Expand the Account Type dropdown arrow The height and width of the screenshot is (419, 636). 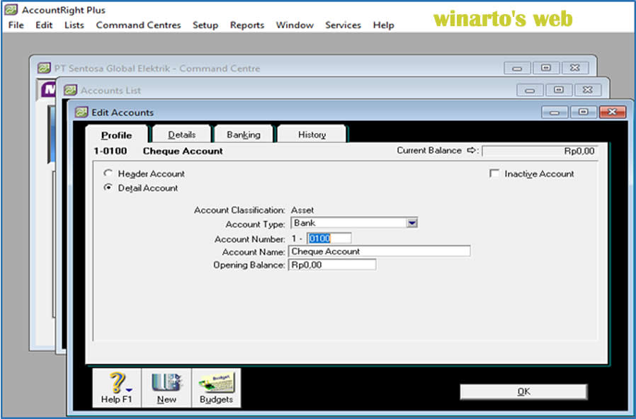(x=412, y=223)
